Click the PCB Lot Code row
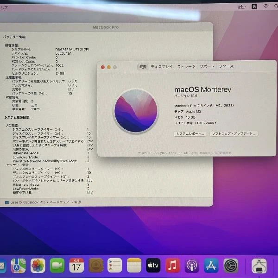Screen dimensions: 278x278 click(x=35, y=61)
